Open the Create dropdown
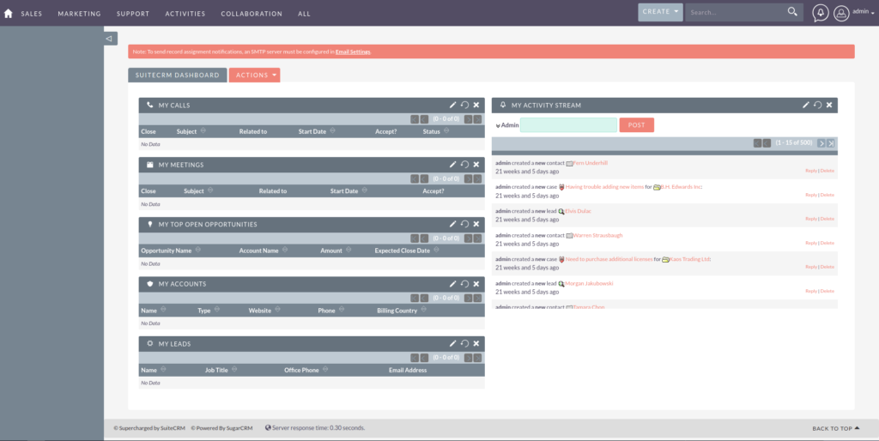Viewport: 879px width, 441px height. (660, 12)
